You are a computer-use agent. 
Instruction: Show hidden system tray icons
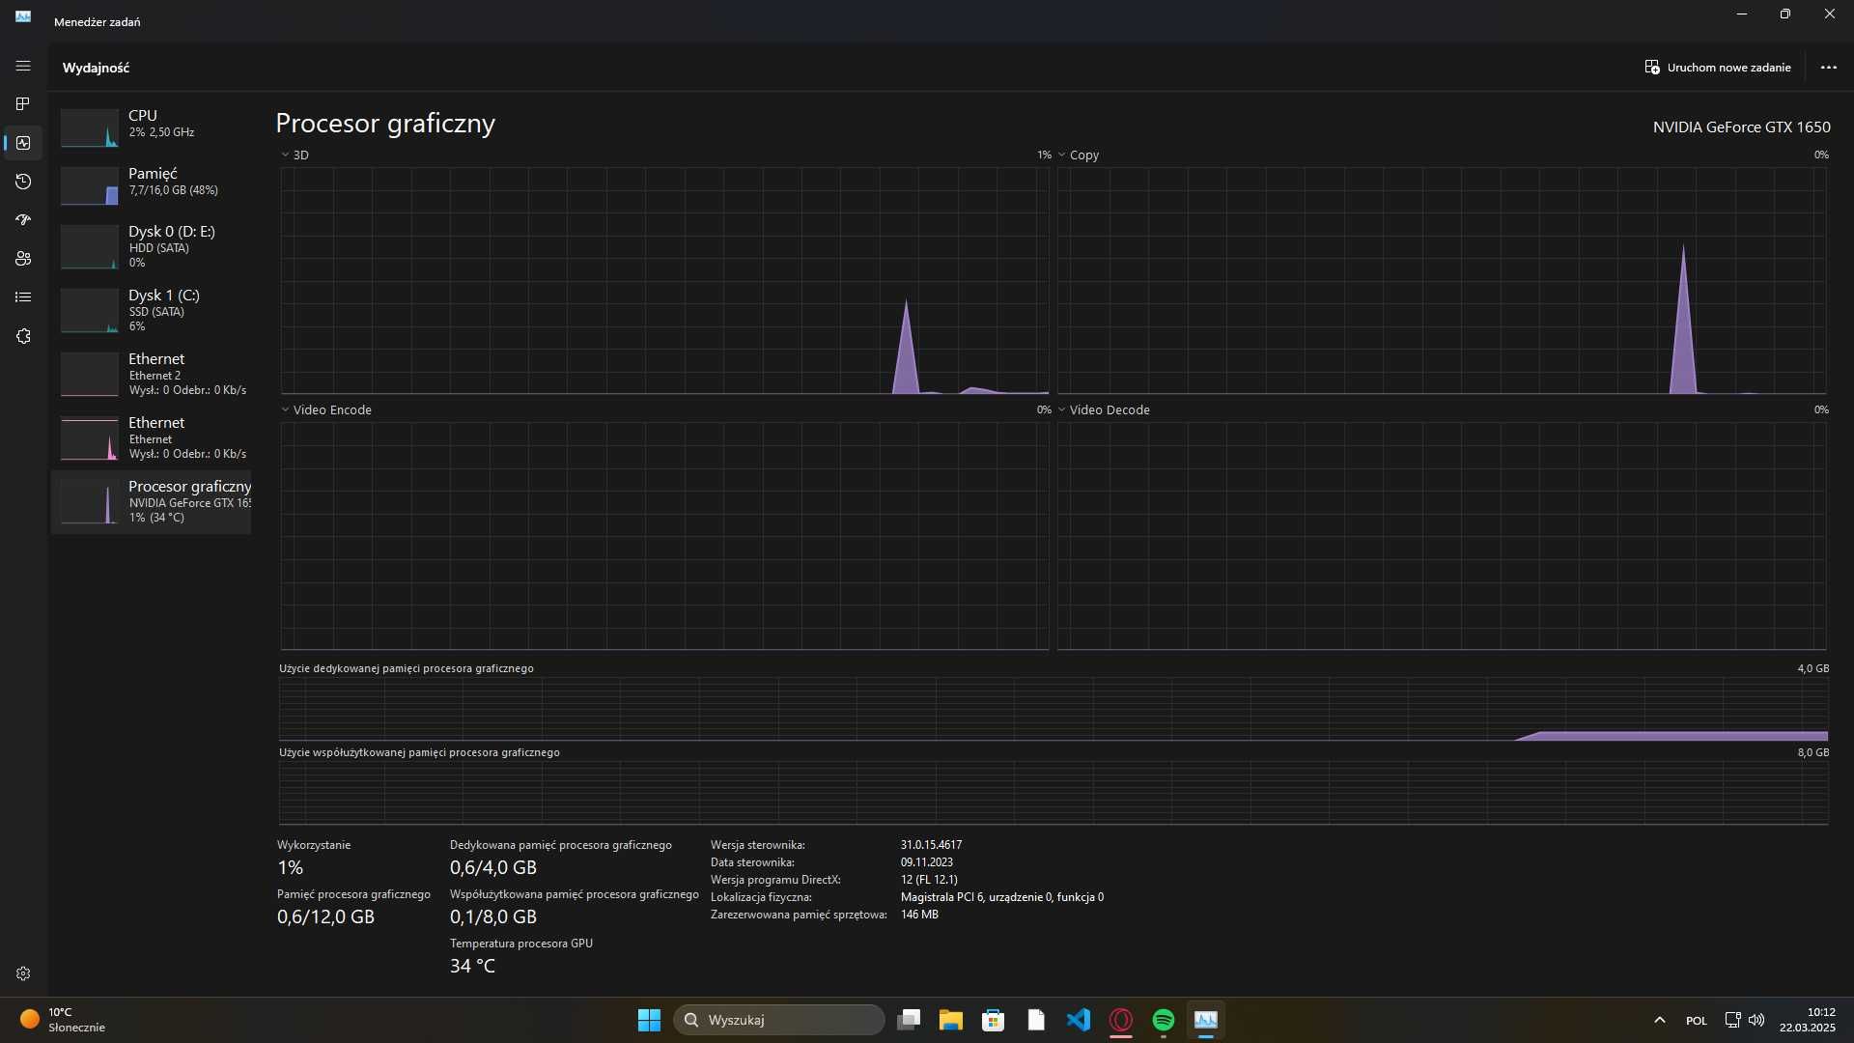(x=1659, y=1020)
